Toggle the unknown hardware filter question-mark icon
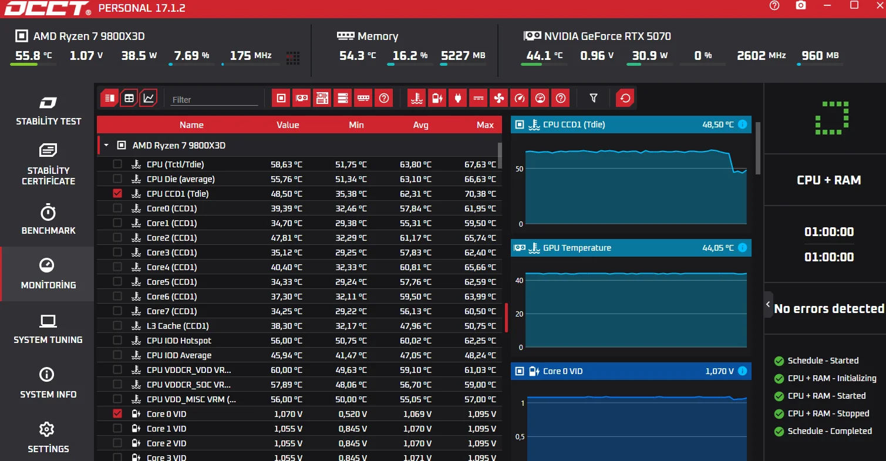 click(x=384, y=98)
